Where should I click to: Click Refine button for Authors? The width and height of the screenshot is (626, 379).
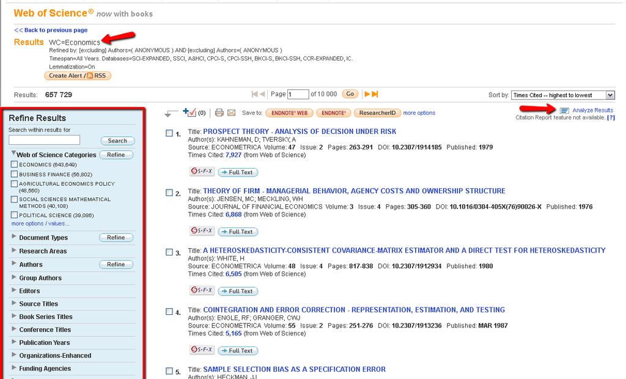(116, 264)
